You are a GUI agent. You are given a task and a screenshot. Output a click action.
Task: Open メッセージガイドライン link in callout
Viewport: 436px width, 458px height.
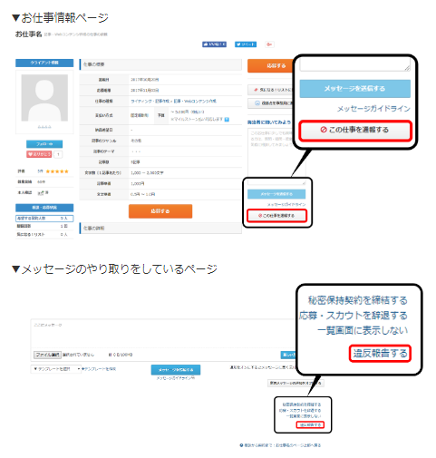pos(373,109)
